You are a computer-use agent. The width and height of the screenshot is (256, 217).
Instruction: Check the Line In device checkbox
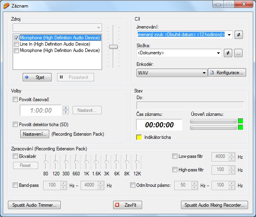click(16, 44)
